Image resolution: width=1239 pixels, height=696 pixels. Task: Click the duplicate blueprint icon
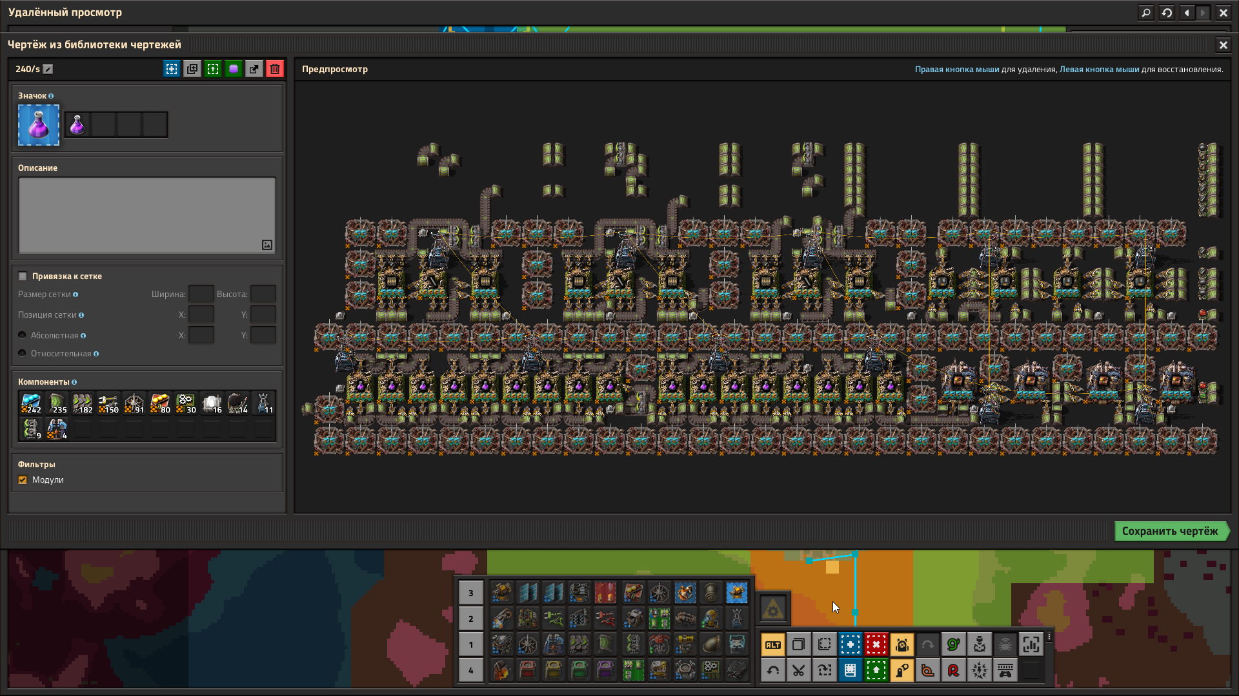pyautogui.click(x=192, y=69)
